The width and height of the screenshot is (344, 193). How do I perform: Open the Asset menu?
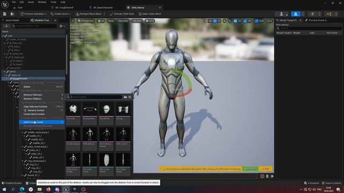coord(31,2)
